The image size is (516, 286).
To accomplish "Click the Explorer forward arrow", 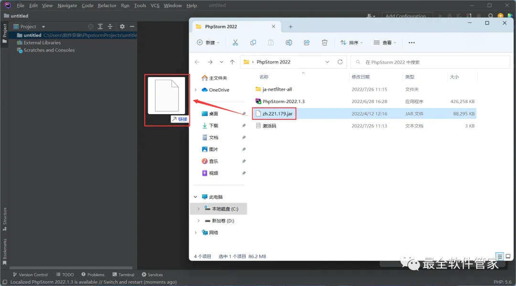I will tap(210, 62).
